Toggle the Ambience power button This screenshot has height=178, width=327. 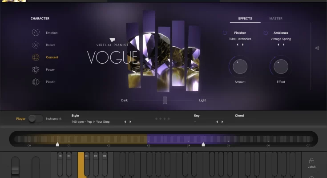266,33
